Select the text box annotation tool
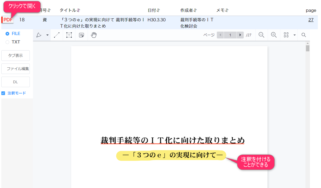The height and width of the screenshot is (188, 321). 69,35
